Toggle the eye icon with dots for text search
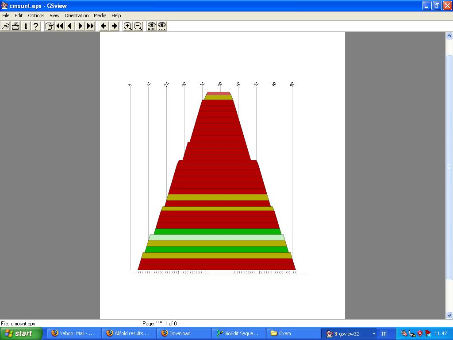Viewport: 453px width, 340px height. [162, 26]
